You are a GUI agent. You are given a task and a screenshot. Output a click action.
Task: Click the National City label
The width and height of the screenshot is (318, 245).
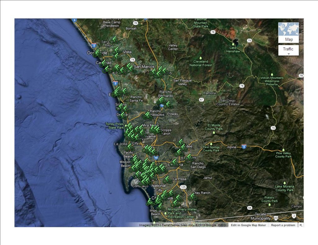[159, 188]
